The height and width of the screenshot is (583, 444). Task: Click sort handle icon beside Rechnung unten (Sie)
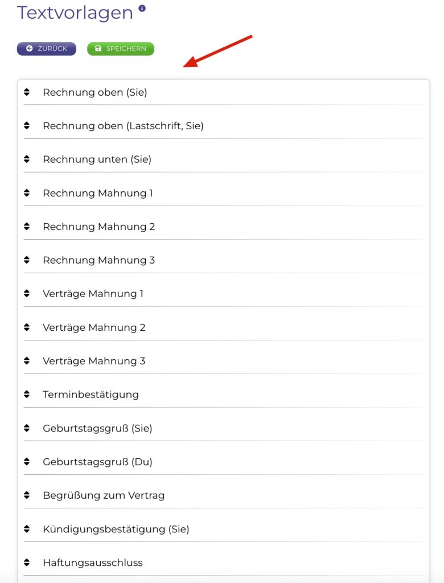(27, 159)
